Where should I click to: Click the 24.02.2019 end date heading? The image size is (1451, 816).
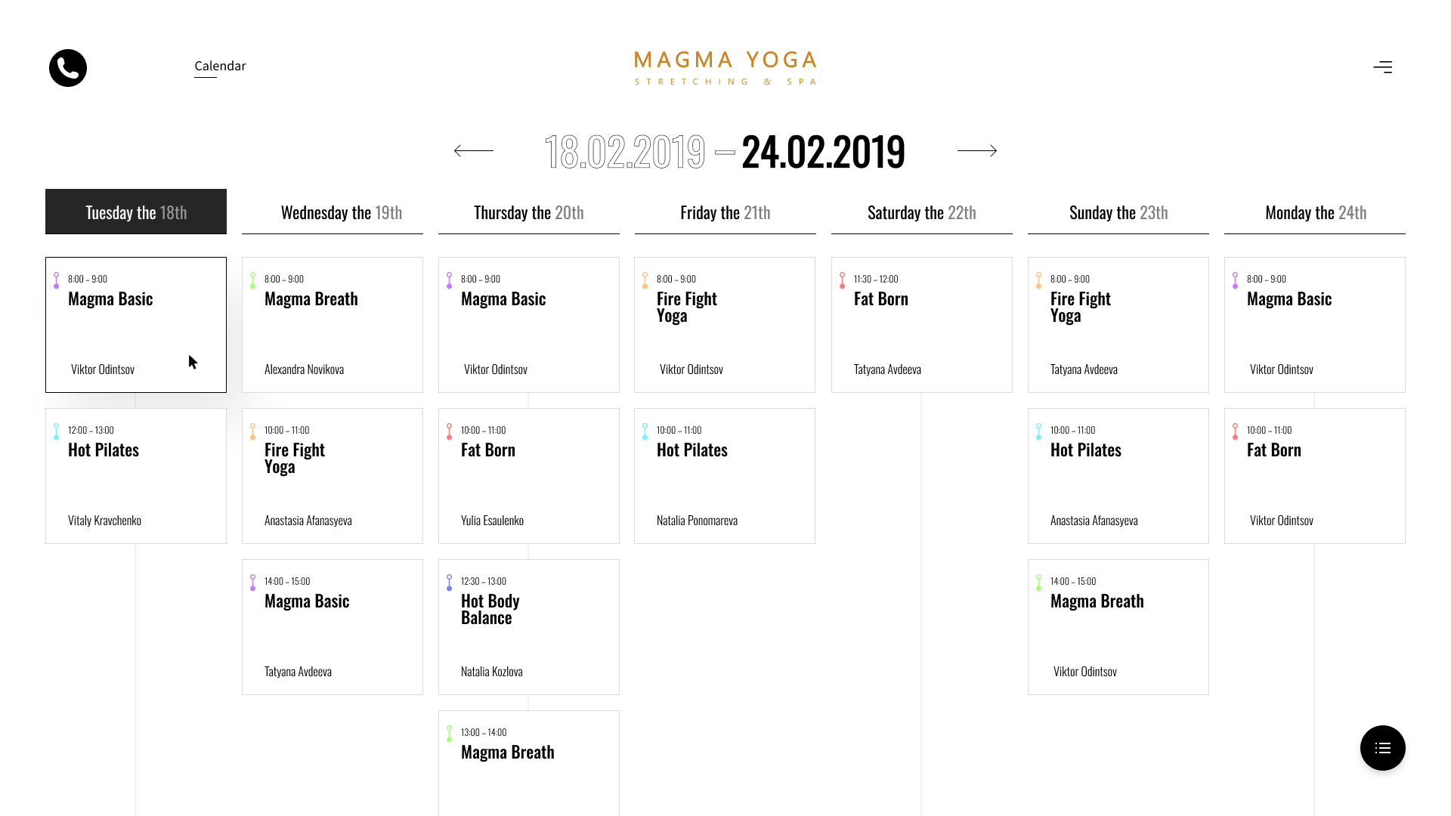coord(823,152)
